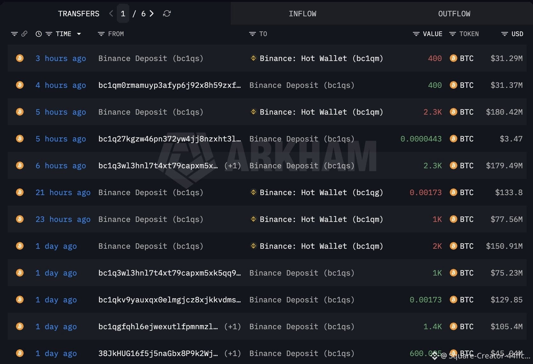Toggle the clock time-format icon
Screen dimensions: 533x364
coord(39,34)
